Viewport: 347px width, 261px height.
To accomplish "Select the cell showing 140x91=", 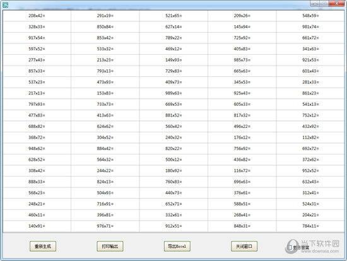I will 37,226.
